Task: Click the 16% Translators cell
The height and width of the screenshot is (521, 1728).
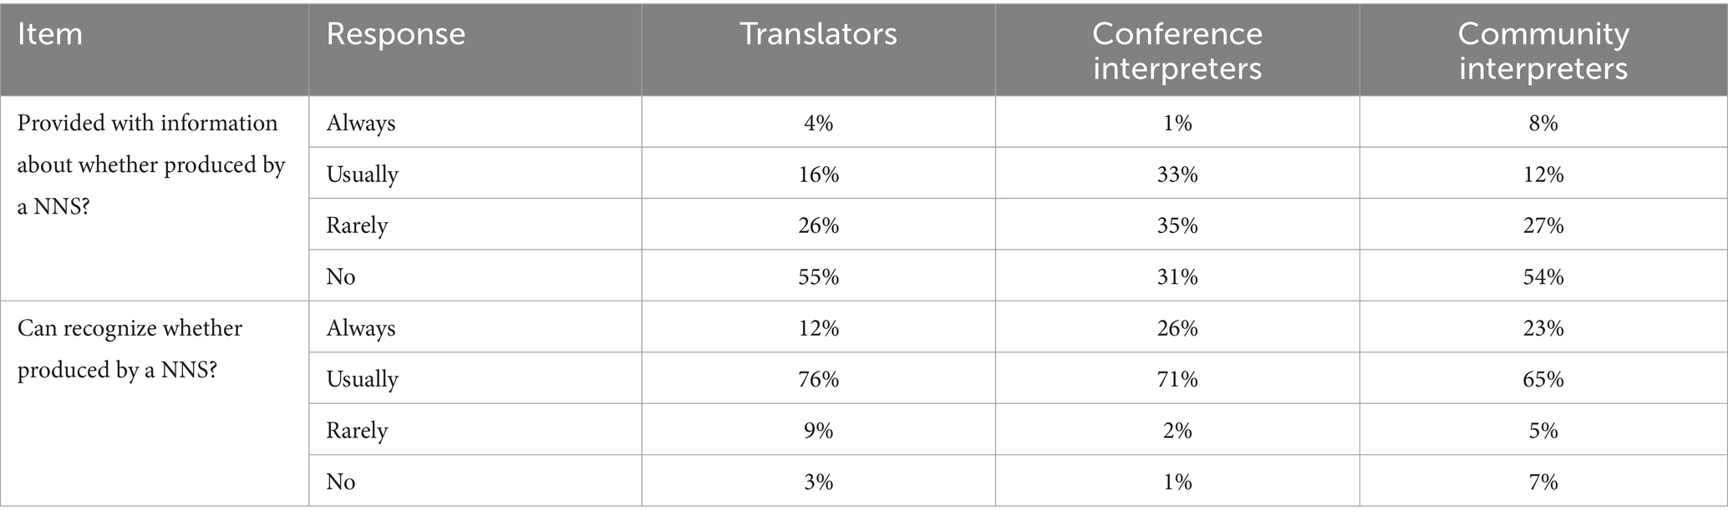Action: 818,173
